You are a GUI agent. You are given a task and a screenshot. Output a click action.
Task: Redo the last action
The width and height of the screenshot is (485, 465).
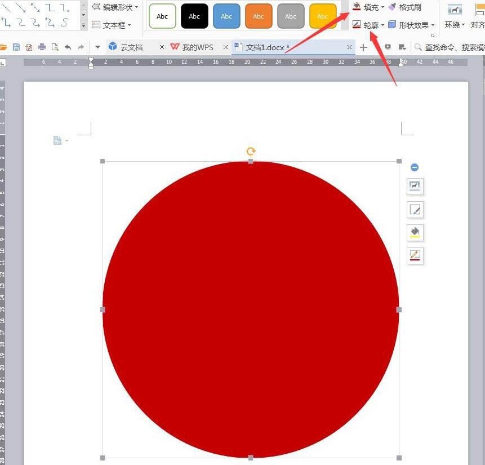tap(81, 47)
